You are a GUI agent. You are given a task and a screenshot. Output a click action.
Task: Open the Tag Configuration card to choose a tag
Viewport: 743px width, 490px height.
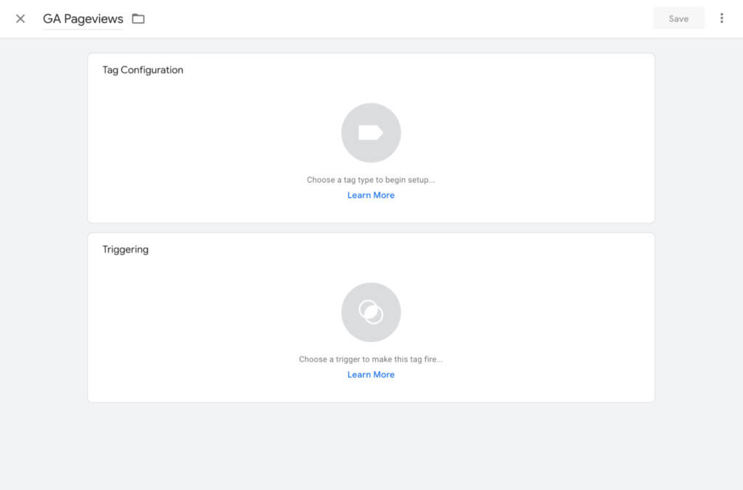point(371,138)
